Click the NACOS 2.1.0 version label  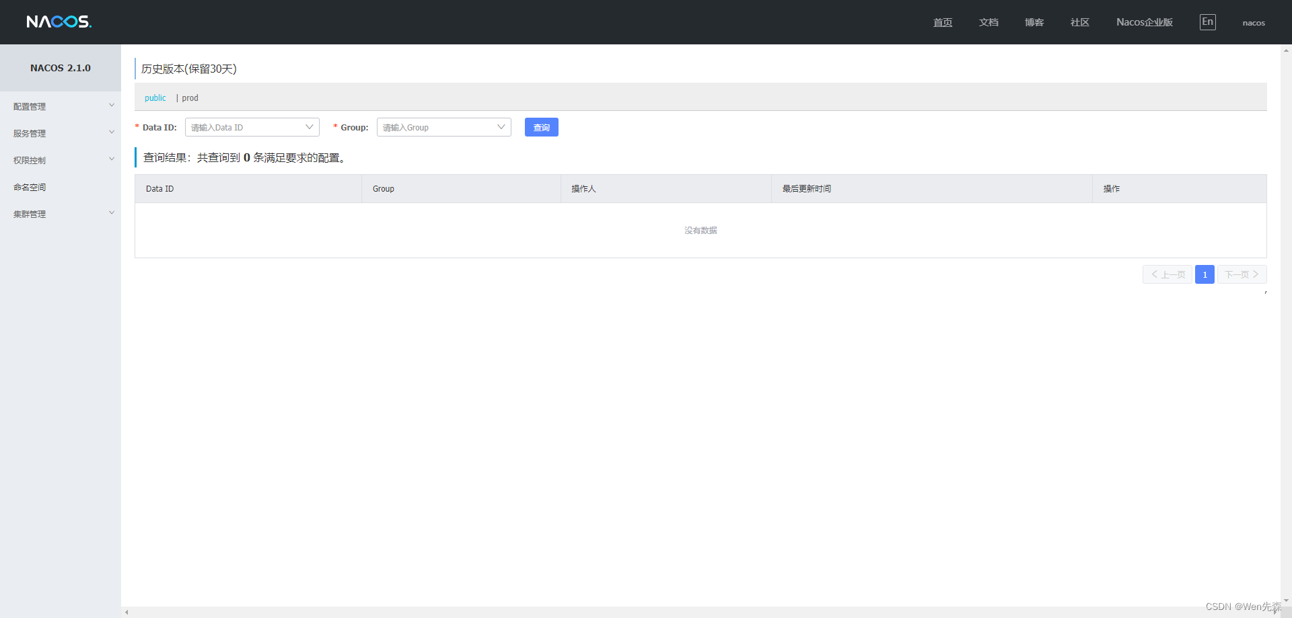tap(61, 68)
